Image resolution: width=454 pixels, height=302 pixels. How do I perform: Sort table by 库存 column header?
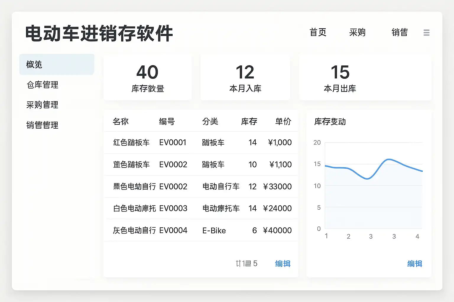point(249,122)
